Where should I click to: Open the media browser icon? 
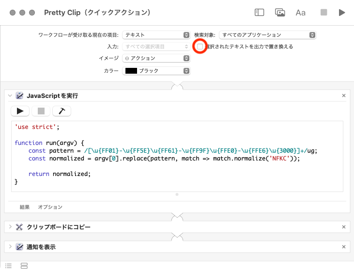click(x=280, y=13)
